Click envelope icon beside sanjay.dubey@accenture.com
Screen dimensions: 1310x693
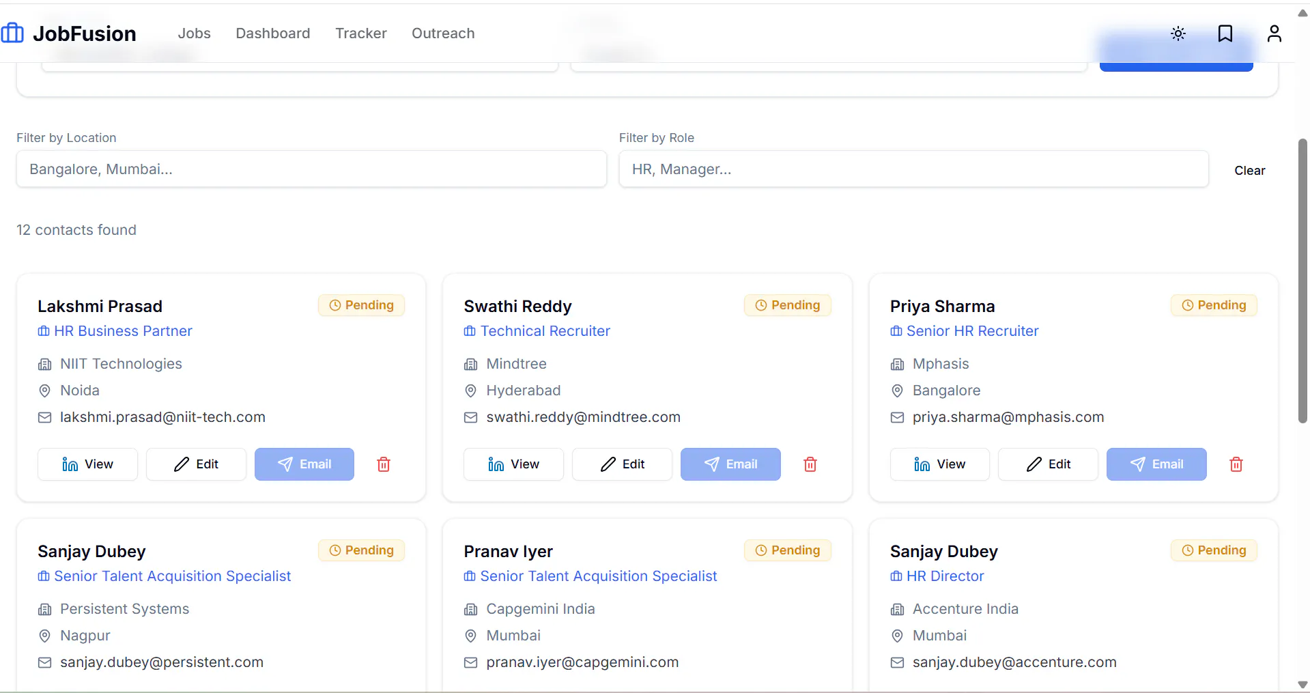point(897,662)
